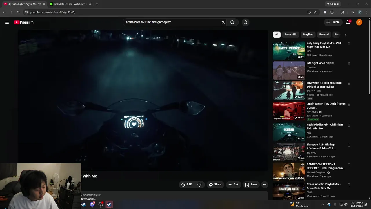Click the magnifier search button
The width and height of the screenshot is (371, 209).
click(x=232, y=22)
